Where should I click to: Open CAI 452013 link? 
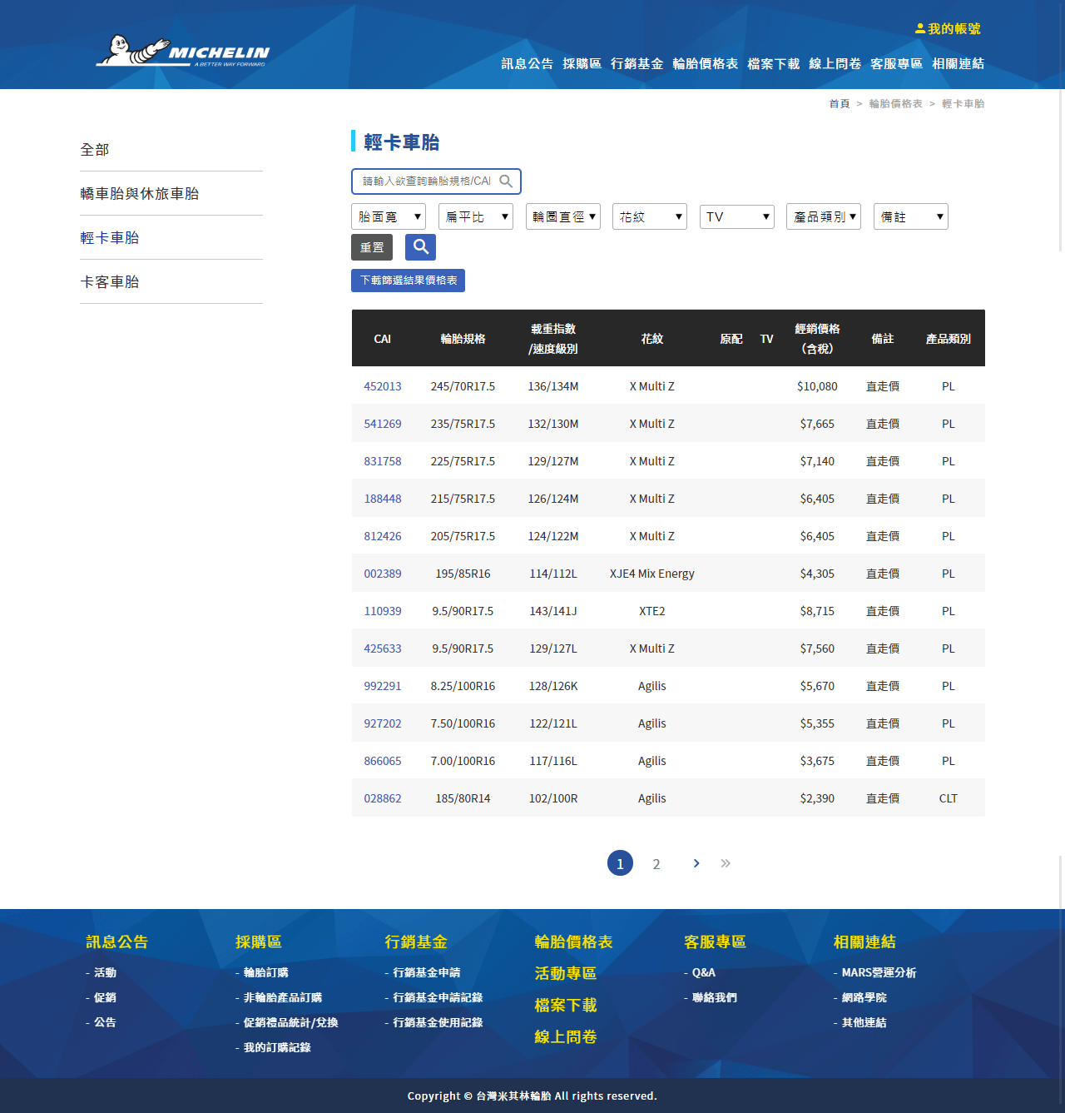click(x=383, y=386)
